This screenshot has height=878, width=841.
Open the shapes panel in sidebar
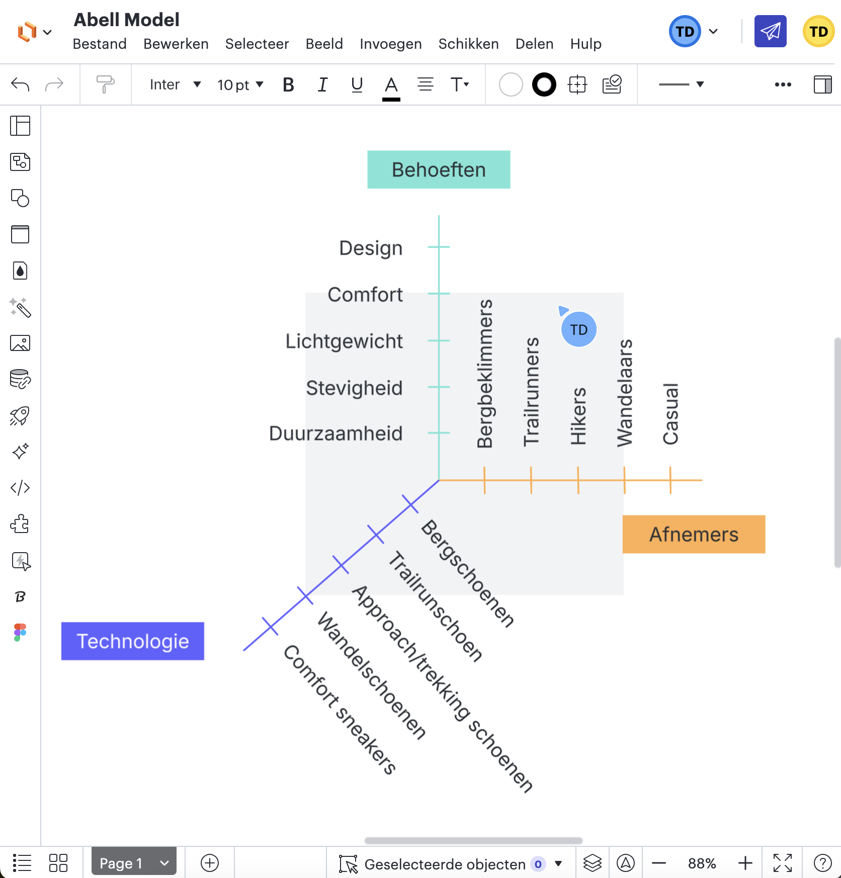pos(20,198)
